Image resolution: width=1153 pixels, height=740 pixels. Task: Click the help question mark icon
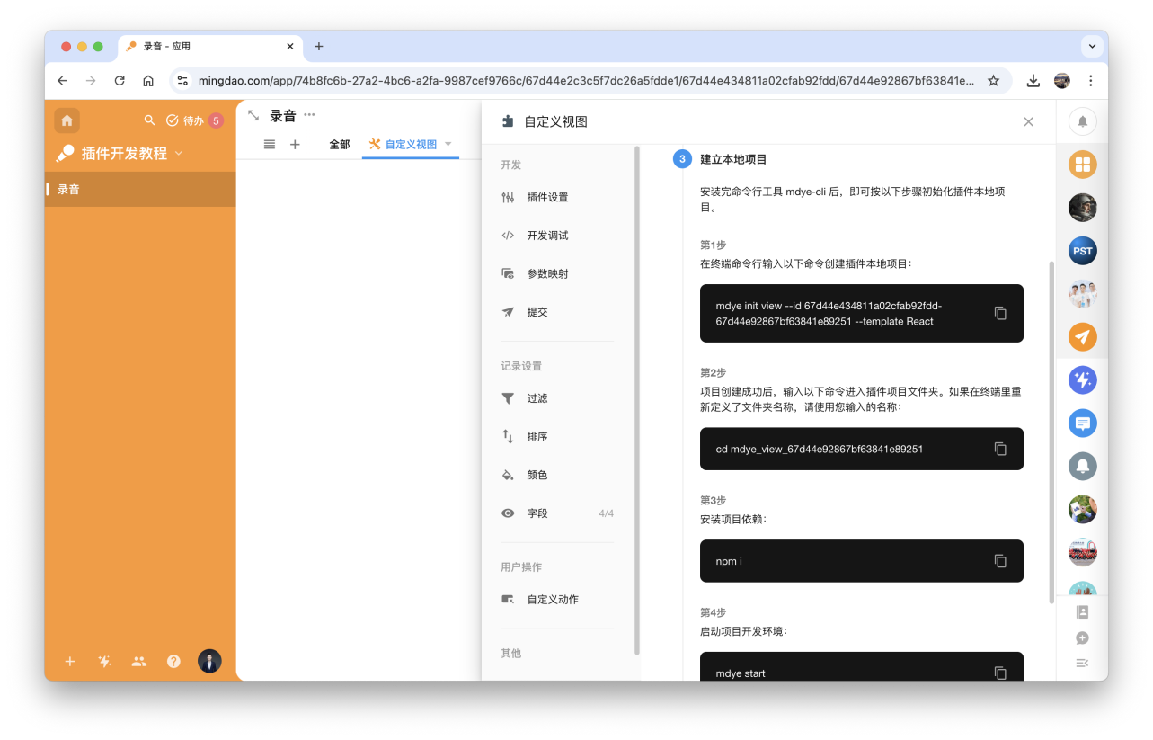[173, 662]
